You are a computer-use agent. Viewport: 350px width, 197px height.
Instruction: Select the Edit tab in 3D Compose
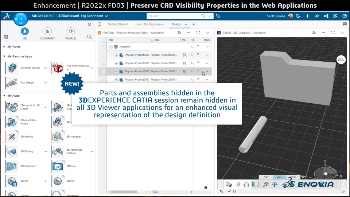266,177
